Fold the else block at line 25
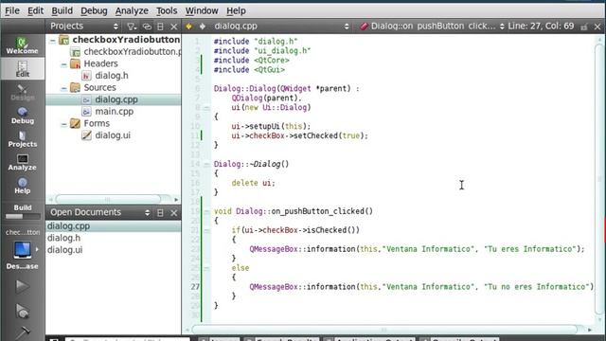606x341 pixels. point(206,268)
